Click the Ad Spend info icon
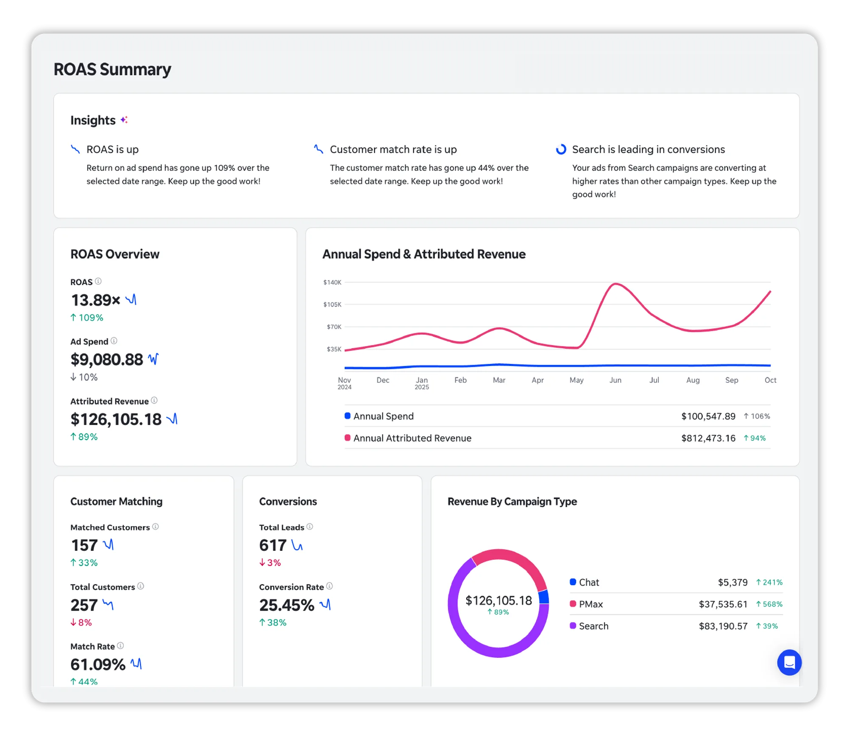 (x=114, y=341)
